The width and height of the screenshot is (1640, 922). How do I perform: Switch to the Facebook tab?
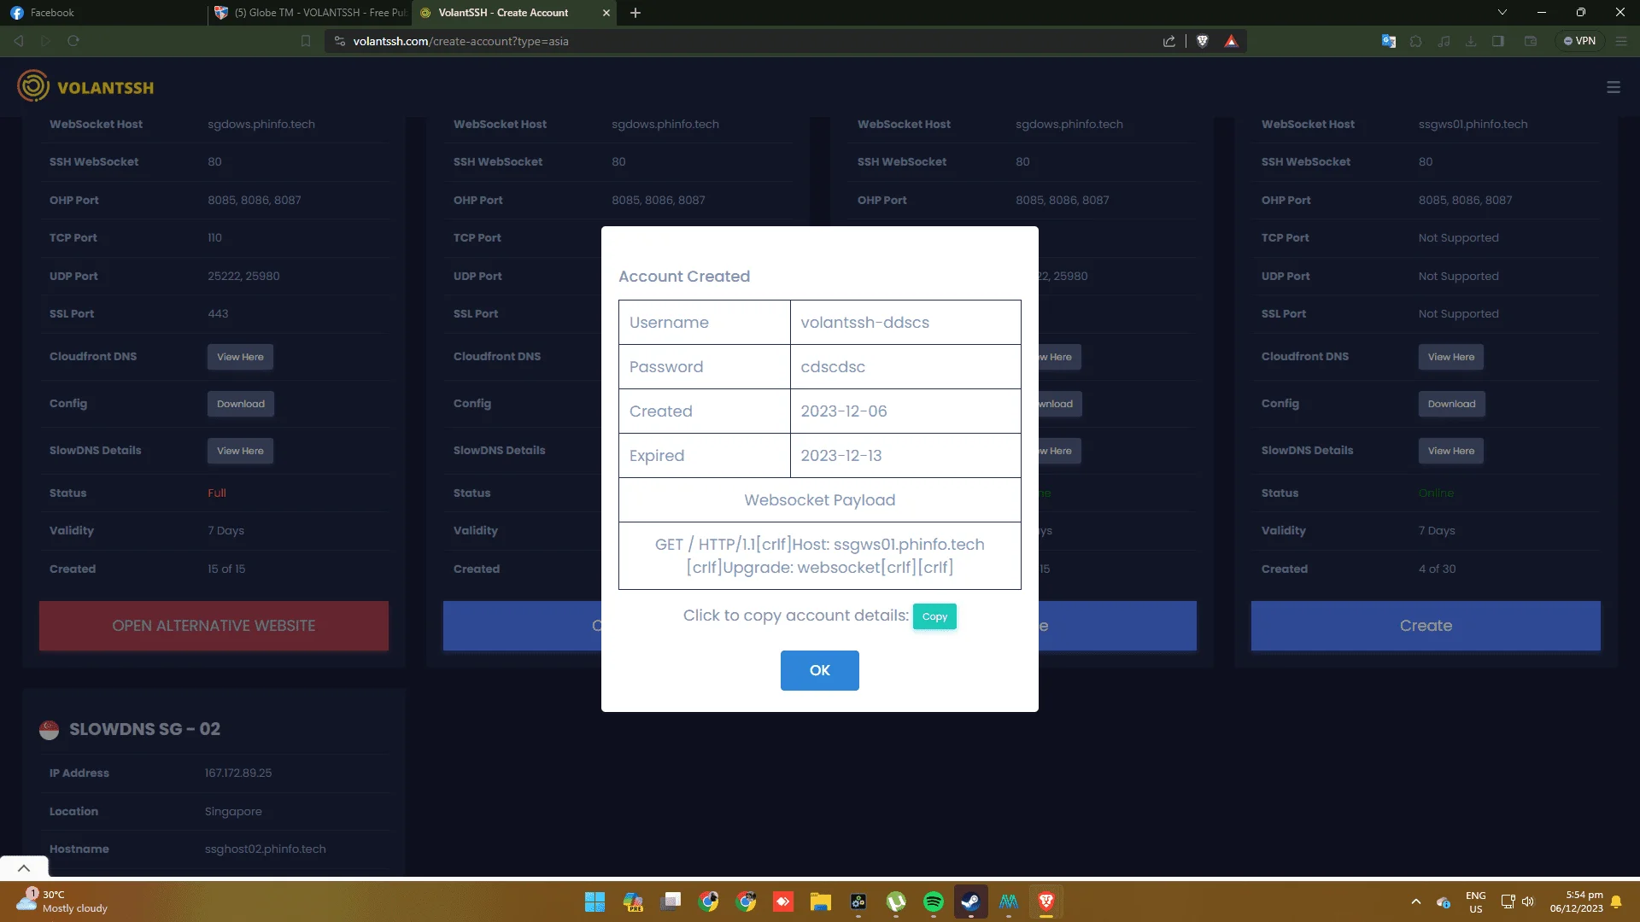tap(102, 13)
